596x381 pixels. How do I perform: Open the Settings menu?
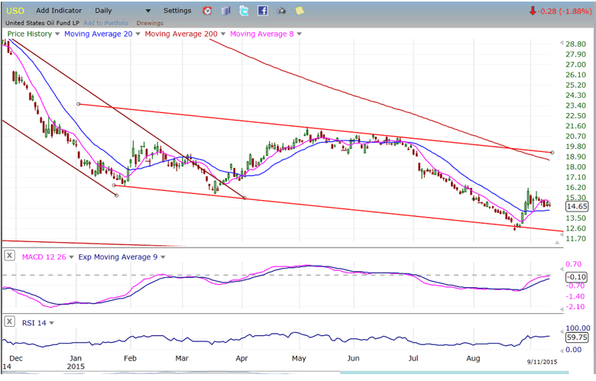(177, 11)
